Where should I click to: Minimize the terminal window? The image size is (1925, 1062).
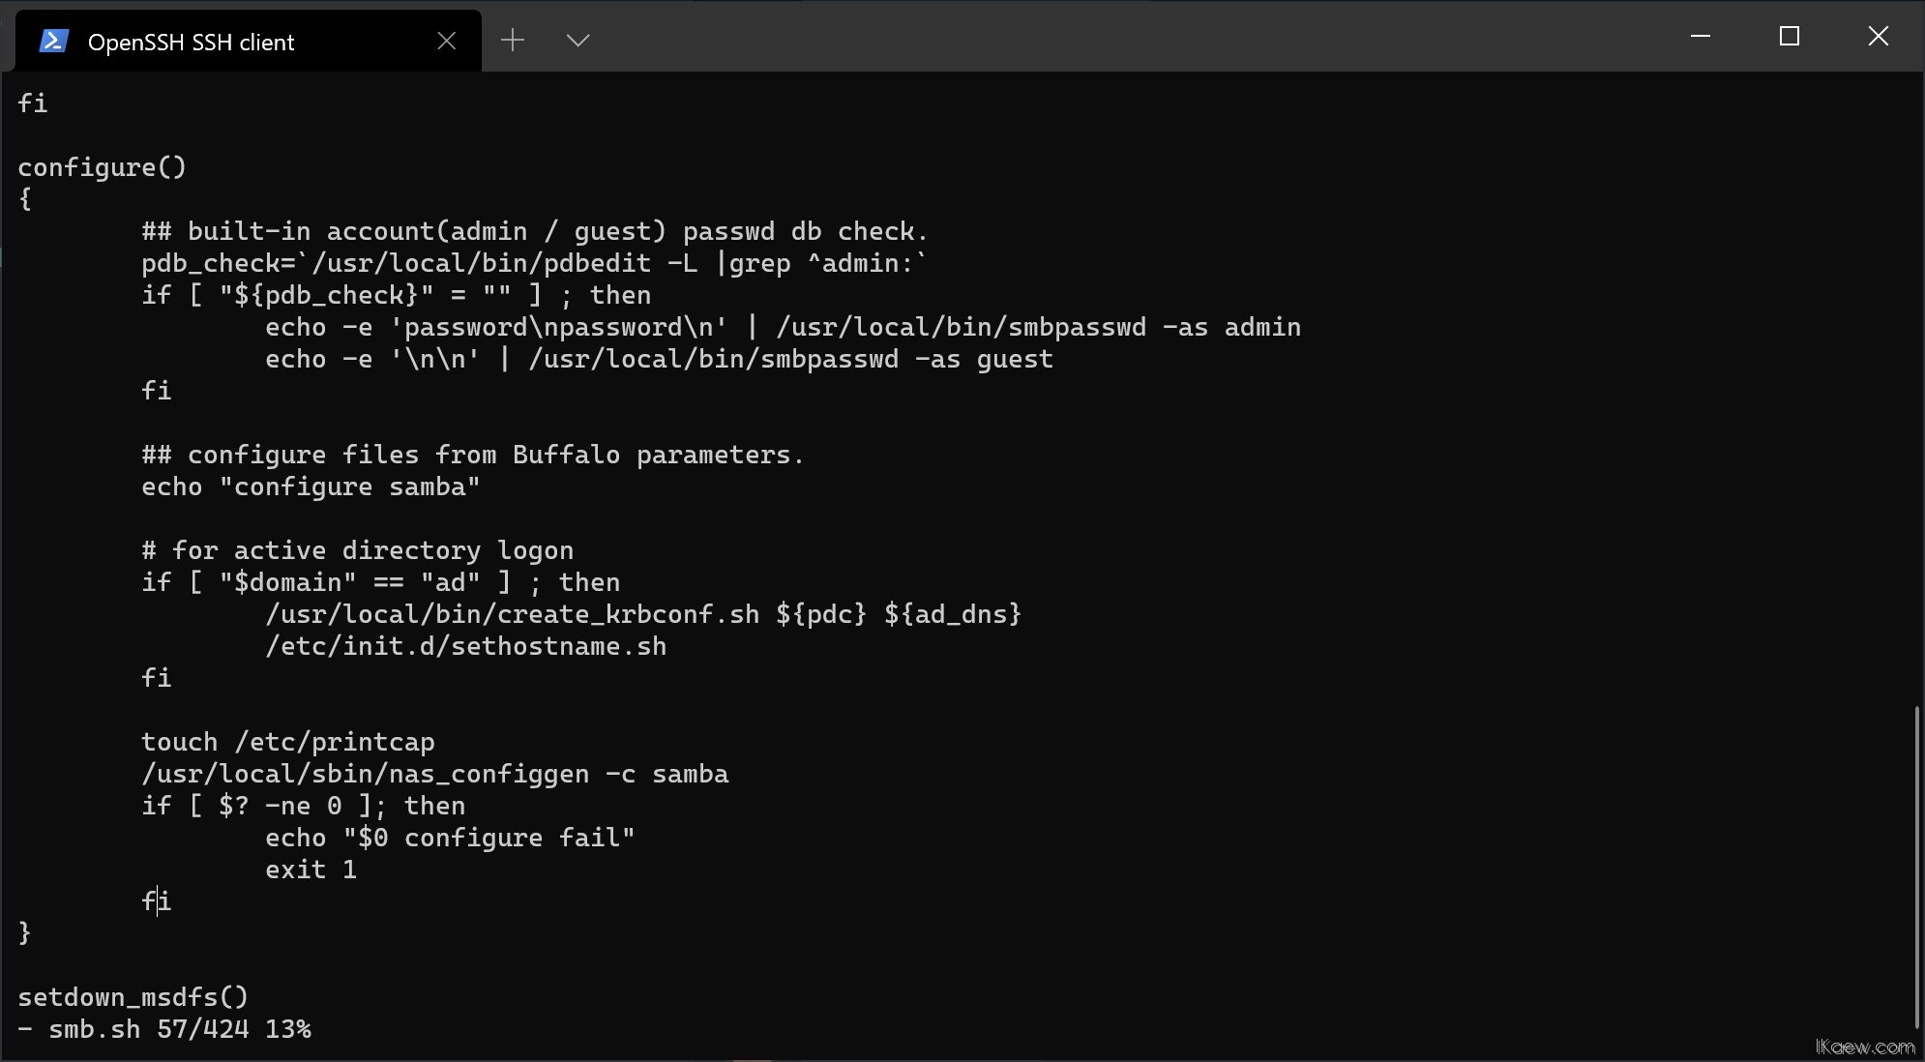coord(1700,37)
